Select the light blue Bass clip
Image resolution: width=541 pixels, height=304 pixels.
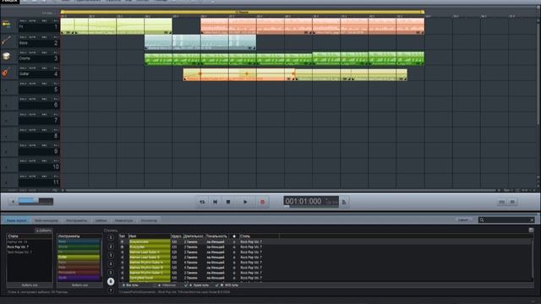200,42
